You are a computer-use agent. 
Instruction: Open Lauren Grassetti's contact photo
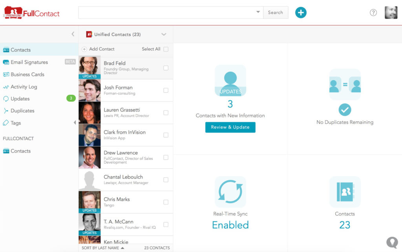(x=90, y=113)
